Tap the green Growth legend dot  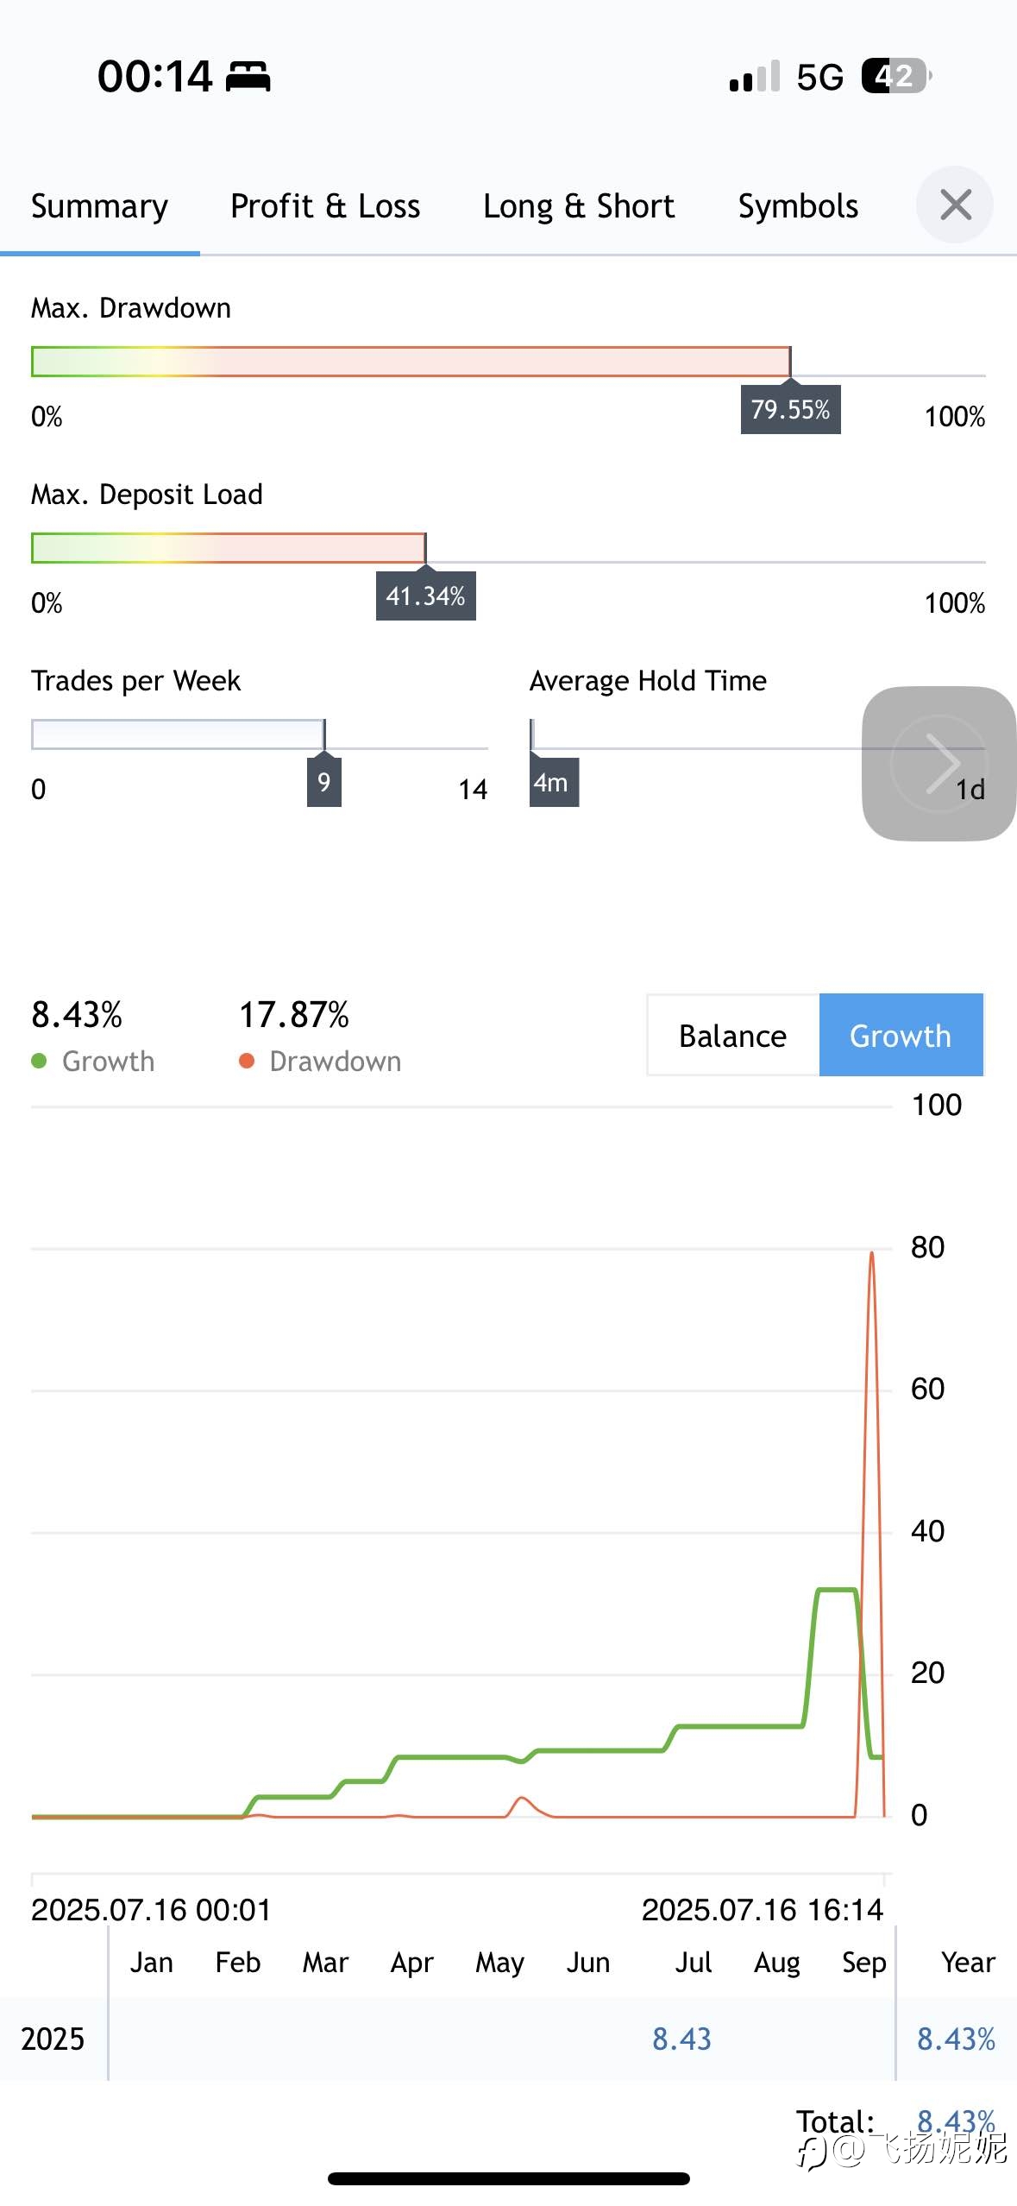(39, 1061)
